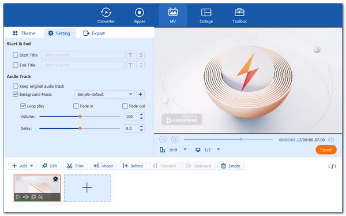Image resolution: width=346 pixels, height=216 pixels.
Task: Pause the preview playback
Action: tap(163, 139)
